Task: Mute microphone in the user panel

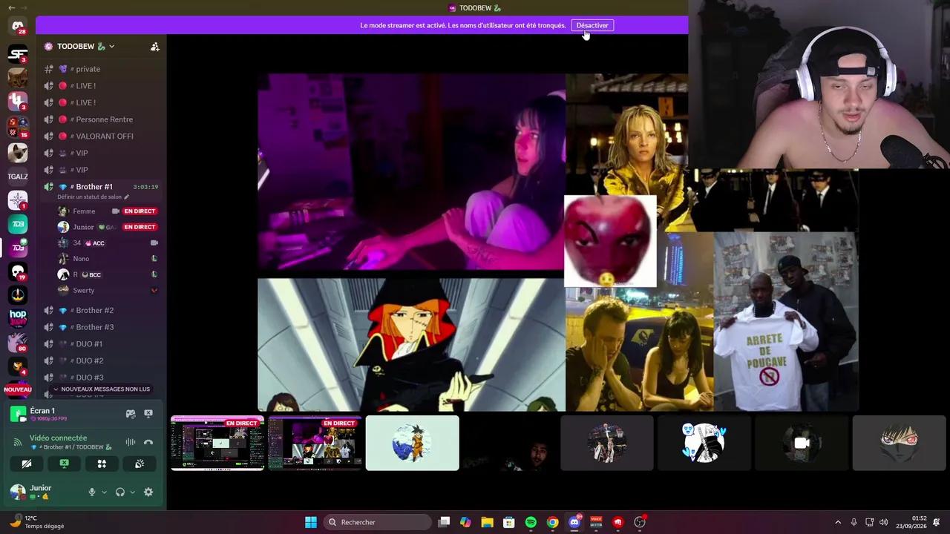Action: tap(92, 492)
